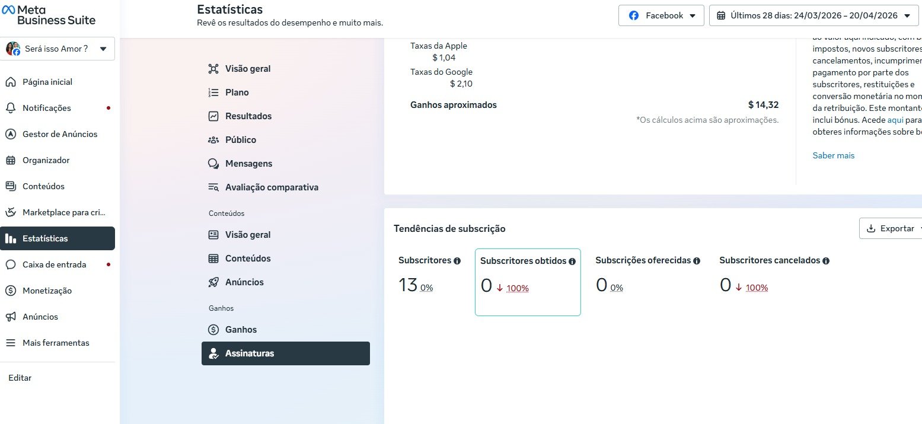Image resolution: width=922 pixels, height=424 pixels.
Task: Click the Organizador calendar icon
Action: point(11,160)
